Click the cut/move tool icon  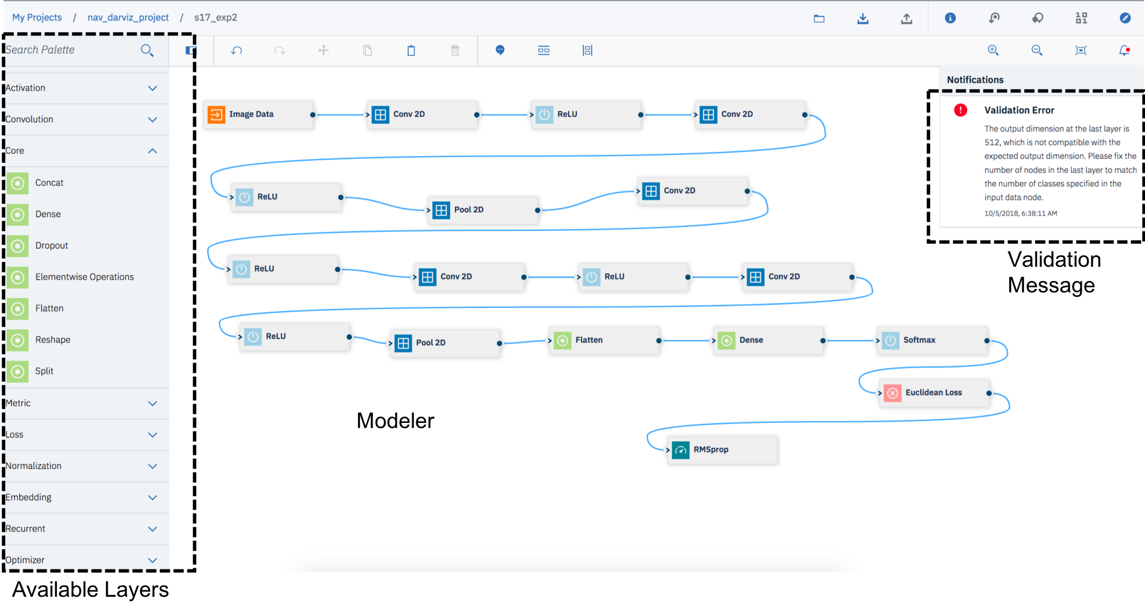tap(323, 51)
